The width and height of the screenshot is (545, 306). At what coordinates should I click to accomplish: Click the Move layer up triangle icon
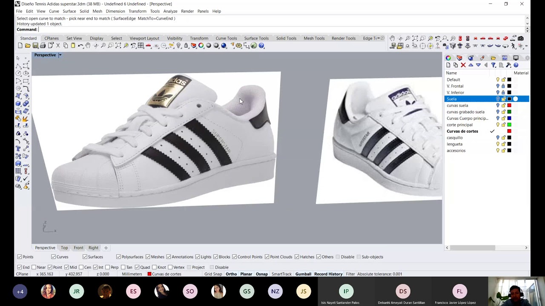click(470, 65)
